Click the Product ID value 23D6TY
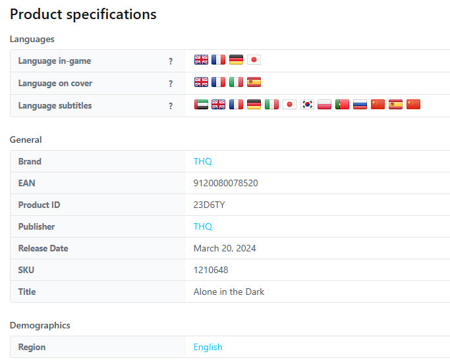The image size is (450, 360). click(x=210, y=205)
